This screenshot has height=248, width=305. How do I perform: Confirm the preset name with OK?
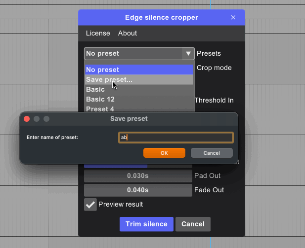pyautogui.click(x=164, y=153)
